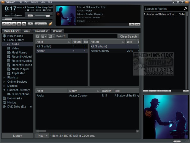Sort albums by the Year column
The width and height of the screenshot is (190, 143).
(x=131, y=42)
